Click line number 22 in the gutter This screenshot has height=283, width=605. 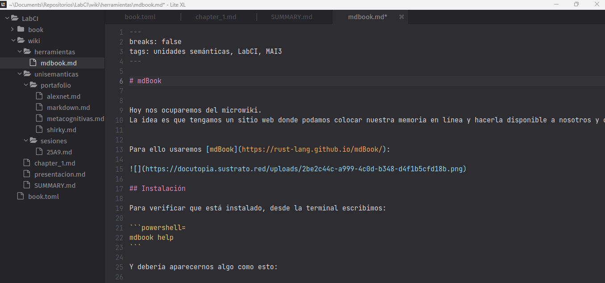click(x=119, y=238)
